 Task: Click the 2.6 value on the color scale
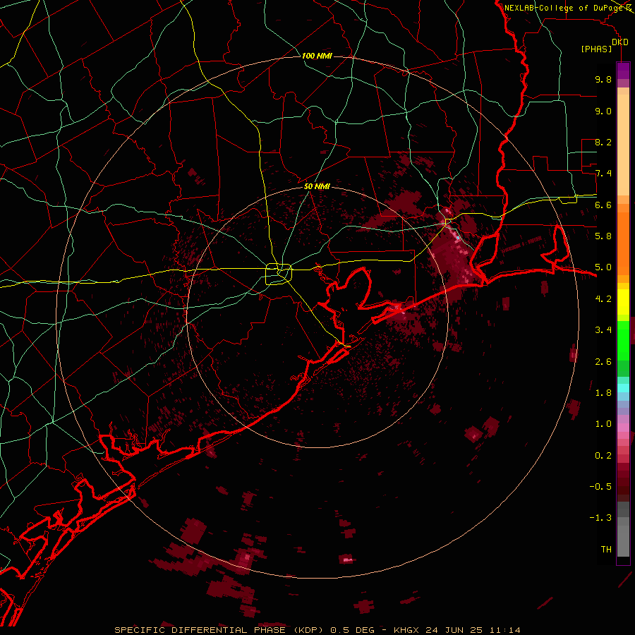(603, 362)
